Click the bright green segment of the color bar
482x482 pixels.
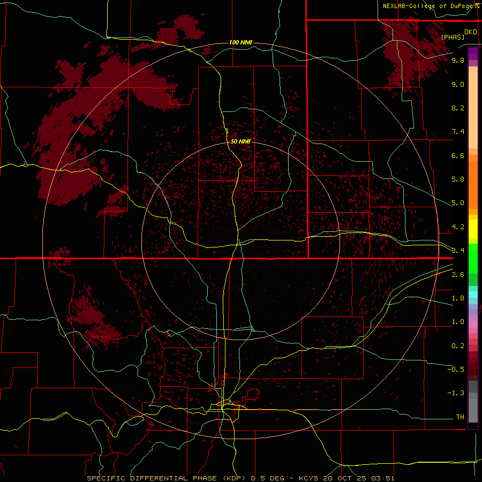click(473, 258)
